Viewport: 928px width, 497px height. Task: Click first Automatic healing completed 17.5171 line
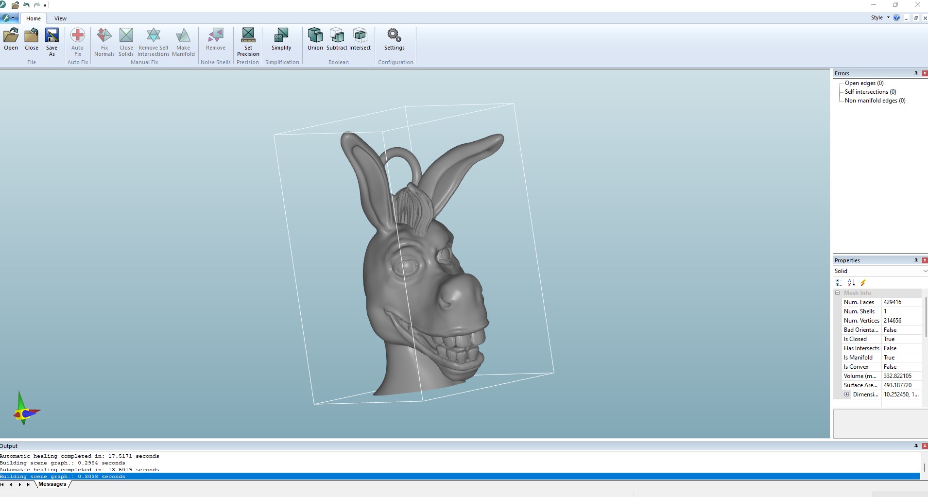(80, 456)
